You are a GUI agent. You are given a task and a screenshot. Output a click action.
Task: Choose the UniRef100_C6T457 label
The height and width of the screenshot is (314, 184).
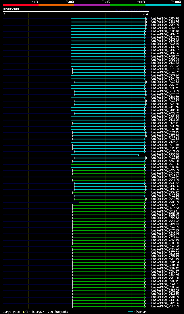coord(165,95)
